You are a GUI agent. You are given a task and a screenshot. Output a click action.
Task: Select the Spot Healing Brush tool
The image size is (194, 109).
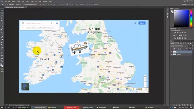(x=2, y=26)
